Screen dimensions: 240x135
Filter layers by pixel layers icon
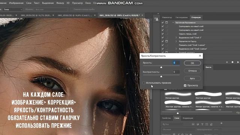(193, 124)
